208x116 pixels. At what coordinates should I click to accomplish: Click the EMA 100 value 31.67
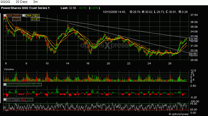[x=35, y=19]
